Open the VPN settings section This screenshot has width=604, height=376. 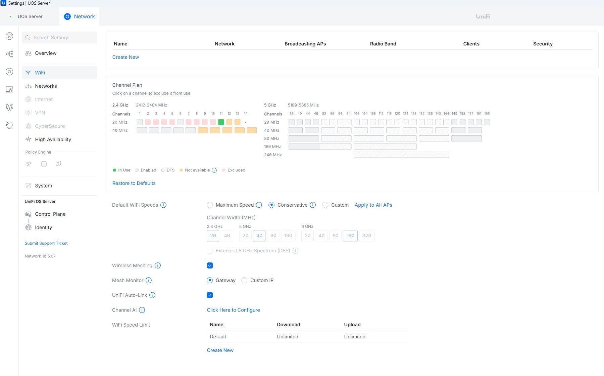[x=59, y=113]
